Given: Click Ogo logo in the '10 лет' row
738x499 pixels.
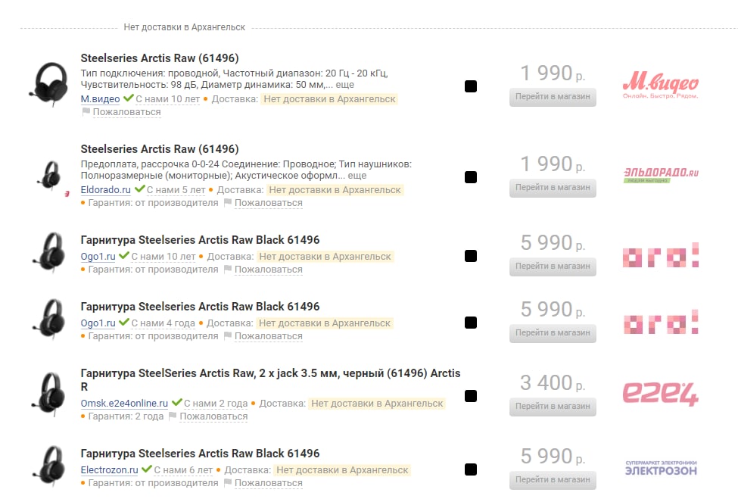Looking at the screenshot, I should point(660,256).
